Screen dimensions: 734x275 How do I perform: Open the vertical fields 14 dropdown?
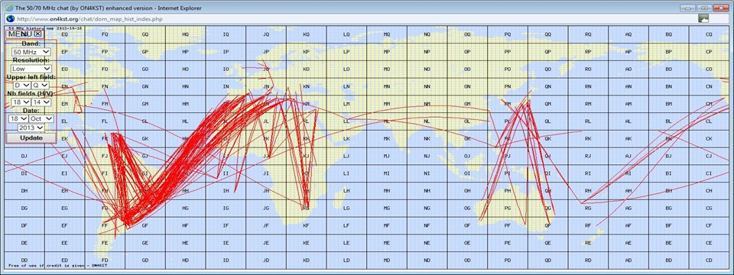tap(41, 102)
